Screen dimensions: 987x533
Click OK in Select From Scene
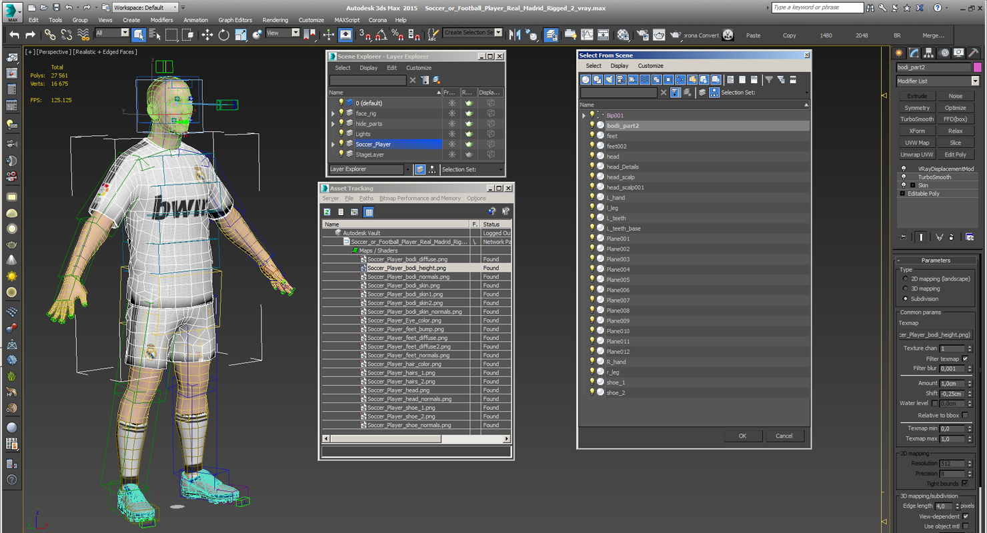[743, 436]
